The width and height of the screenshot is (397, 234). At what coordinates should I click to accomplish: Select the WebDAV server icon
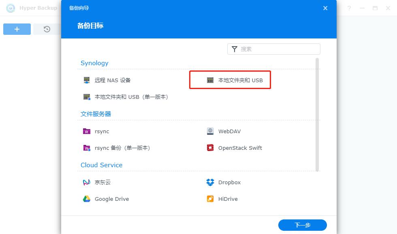click(x=210, y=131)
